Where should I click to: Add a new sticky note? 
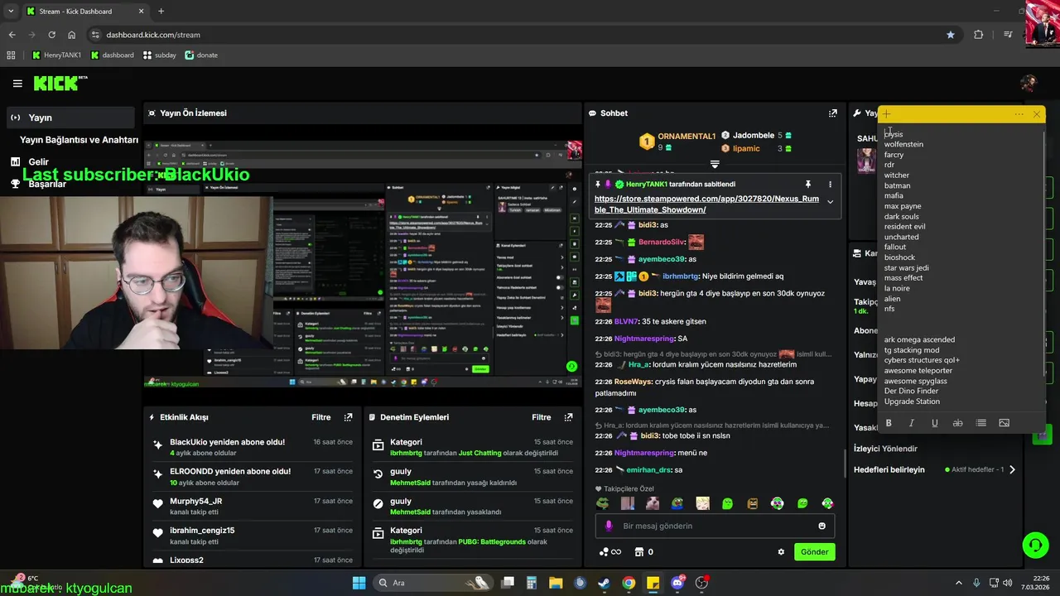click(886, 114)
